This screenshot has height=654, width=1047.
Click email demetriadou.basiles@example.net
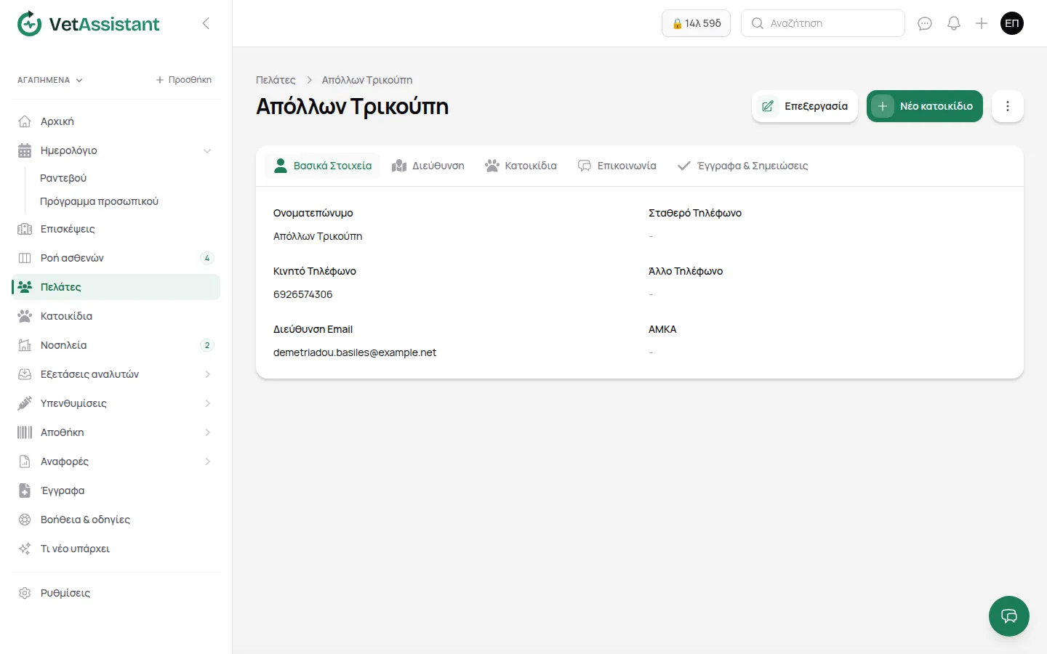click(x=355, y=352)
